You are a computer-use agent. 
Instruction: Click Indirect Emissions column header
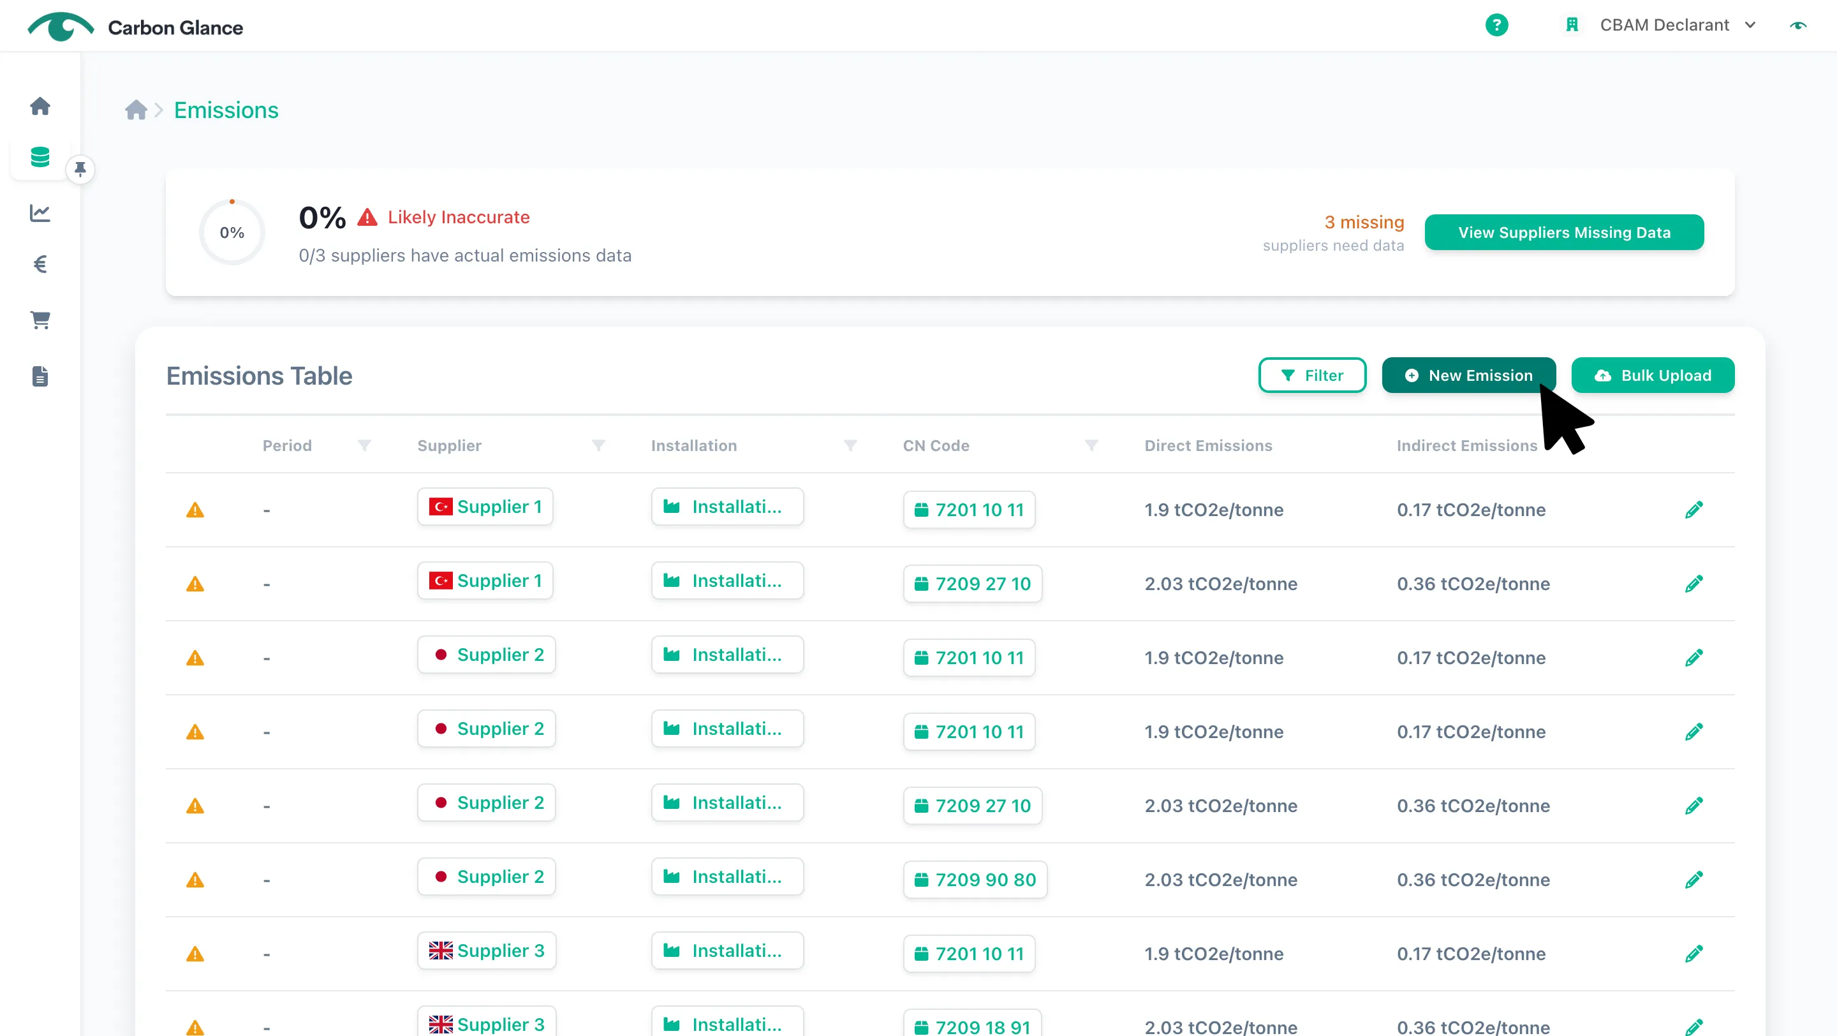tap(1467, 446)
